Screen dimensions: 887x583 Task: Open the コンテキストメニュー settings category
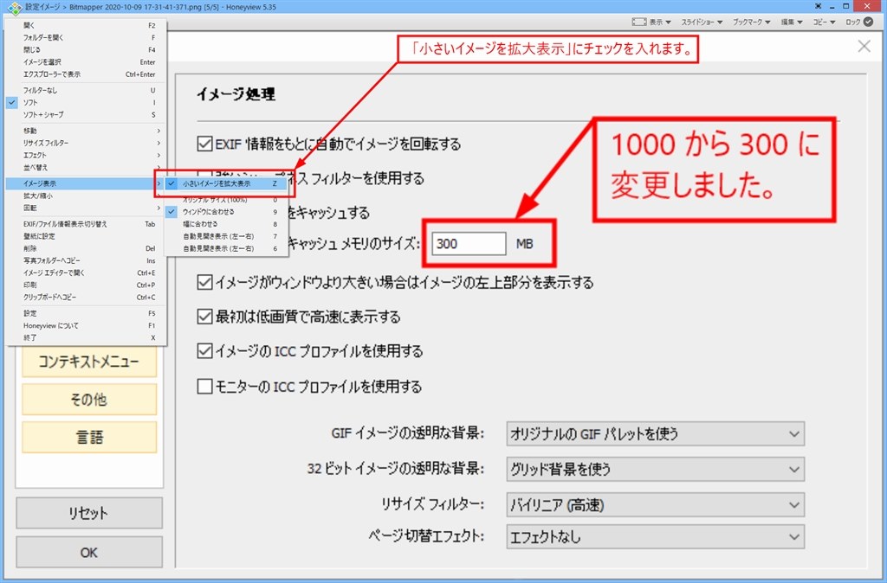(x=89, y=362)
